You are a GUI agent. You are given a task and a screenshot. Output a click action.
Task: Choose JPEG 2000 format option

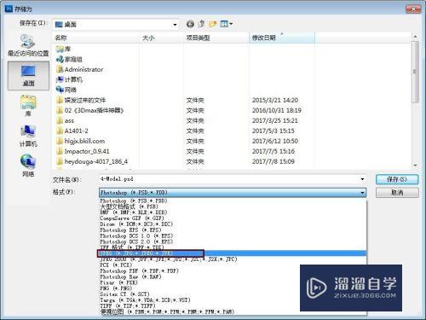233,259
